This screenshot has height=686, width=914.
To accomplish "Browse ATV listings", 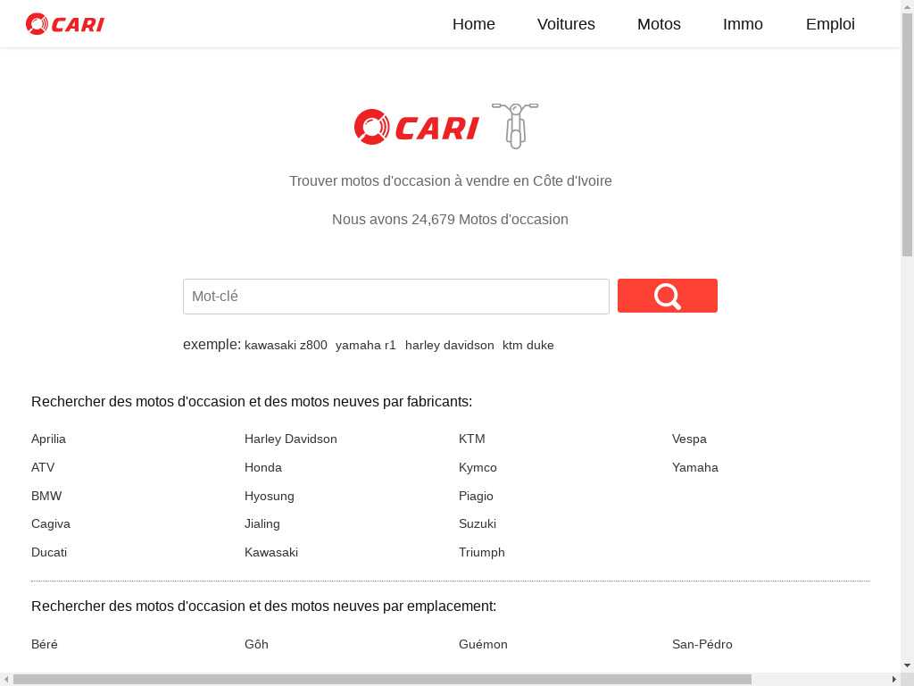I will [43, 467].
